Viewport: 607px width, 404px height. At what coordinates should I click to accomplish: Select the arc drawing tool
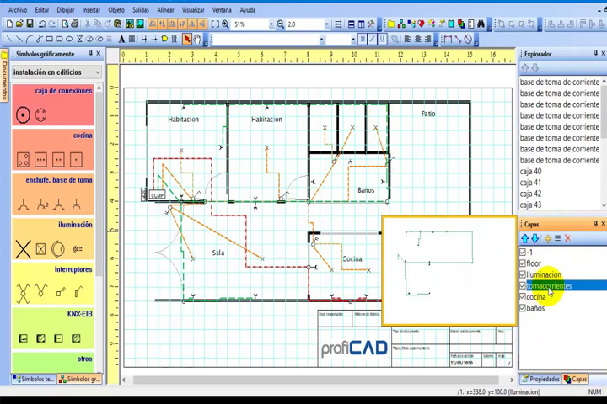(x=29, y=39)
